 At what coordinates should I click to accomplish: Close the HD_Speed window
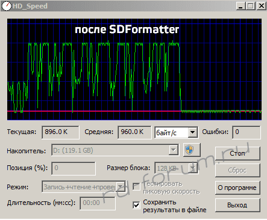click(262, 6)
